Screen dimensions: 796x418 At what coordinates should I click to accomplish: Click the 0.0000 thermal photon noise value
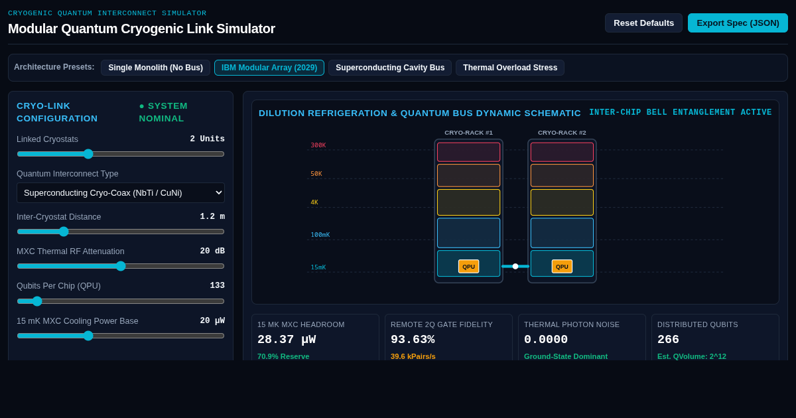pos(546,340)
